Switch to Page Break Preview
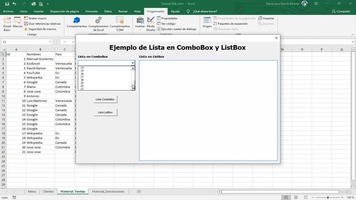356x200 pixels. [x=305, y=198]
